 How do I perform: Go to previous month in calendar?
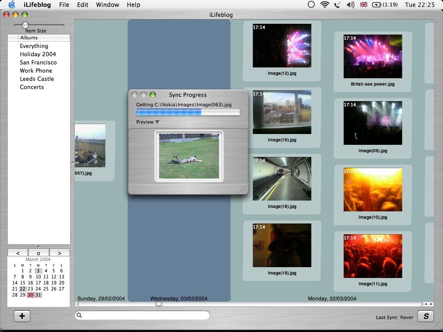click(18, 253)
